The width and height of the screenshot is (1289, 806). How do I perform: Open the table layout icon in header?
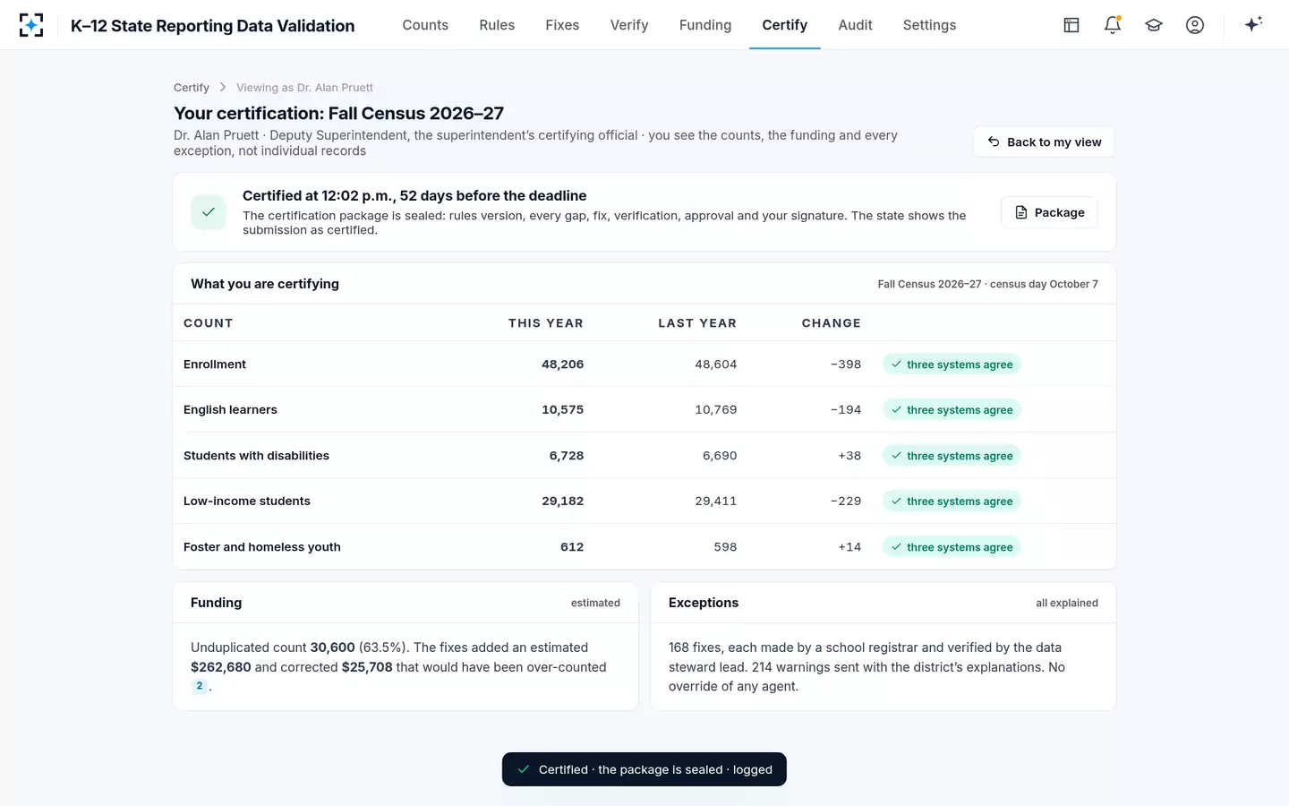[x=1071, y=25]
